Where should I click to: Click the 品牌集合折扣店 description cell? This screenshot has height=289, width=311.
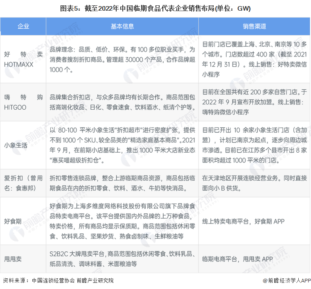122,102
